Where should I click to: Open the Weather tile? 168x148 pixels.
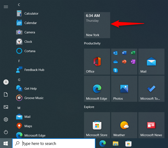(x=124, y=125)
